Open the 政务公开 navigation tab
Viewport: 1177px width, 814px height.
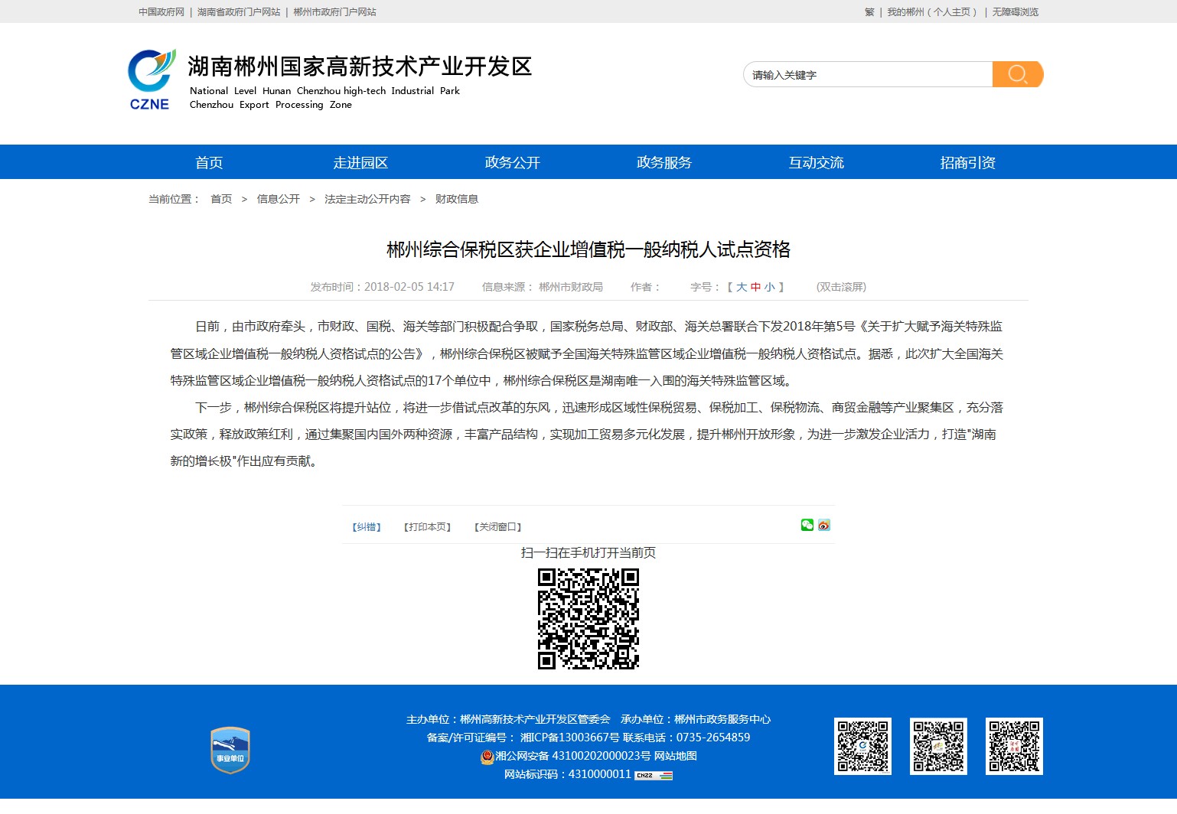pos(513,162)
